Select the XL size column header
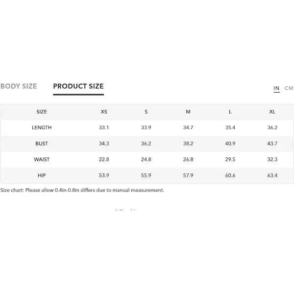The width and height of the screenshot is (294, 294). 272,112
